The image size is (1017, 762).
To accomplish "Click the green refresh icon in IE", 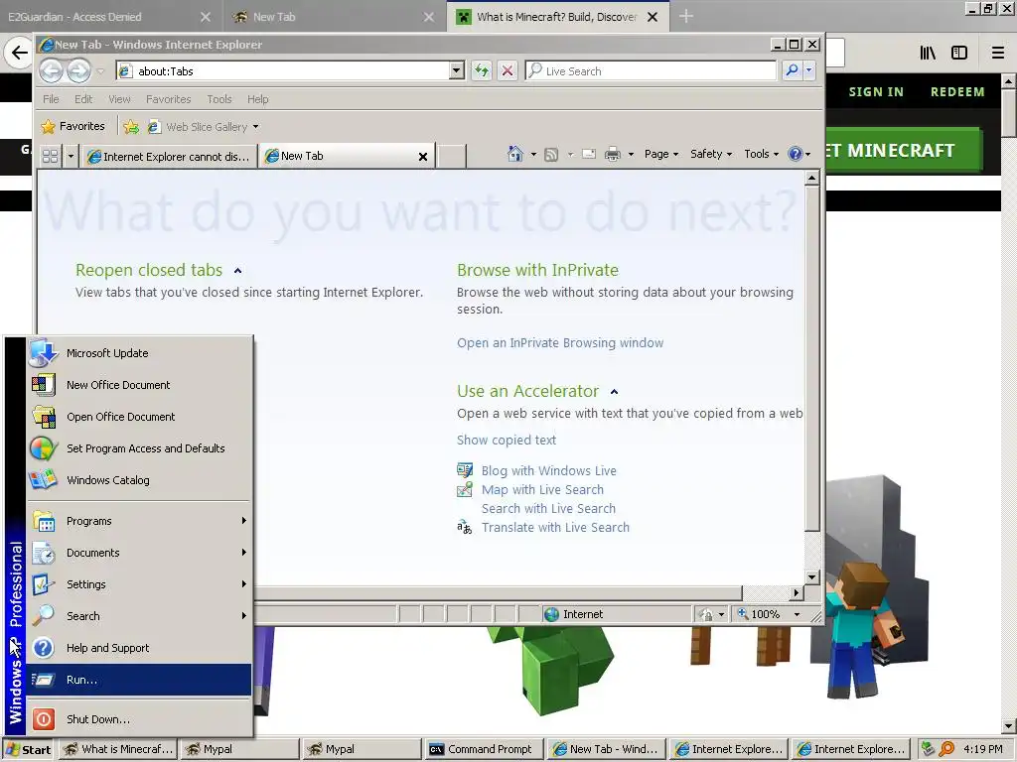I will [x=482, y=70].
